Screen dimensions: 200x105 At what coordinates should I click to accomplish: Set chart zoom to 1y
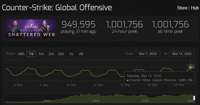[71, 54]
